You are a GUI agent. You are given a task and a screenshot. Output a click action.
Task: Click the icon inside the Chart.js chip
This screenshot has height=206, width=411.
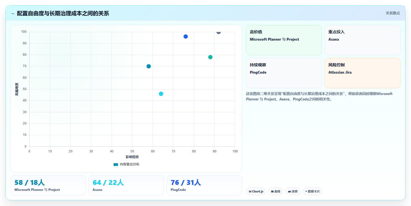click(250, 191)
